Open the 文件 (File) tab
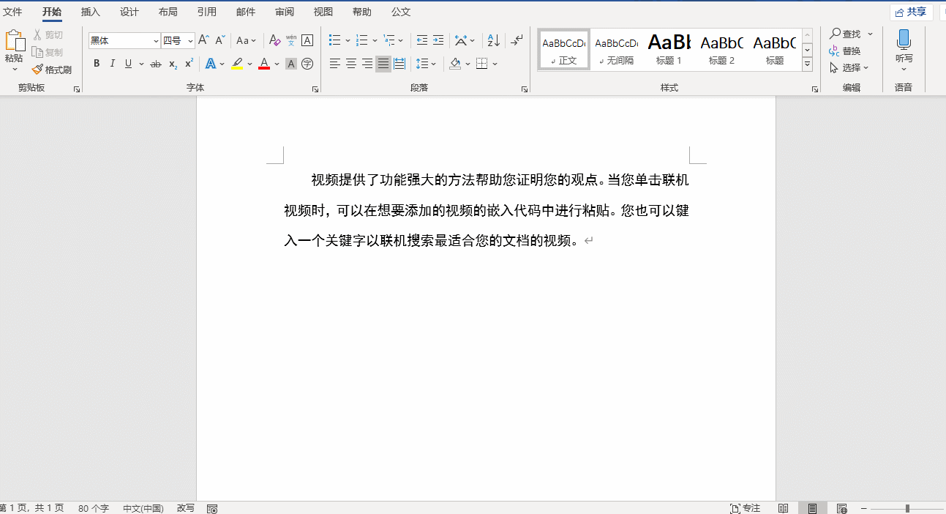Viewport: 946px width, 514px height. coord(12,12)
